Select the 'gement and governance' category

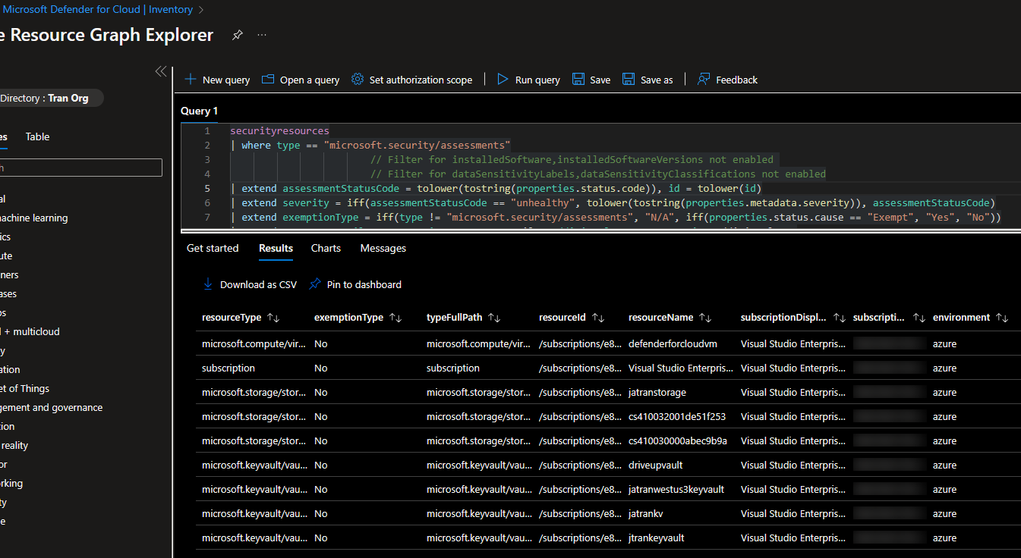pyautogui.click(x=51, y=407)
